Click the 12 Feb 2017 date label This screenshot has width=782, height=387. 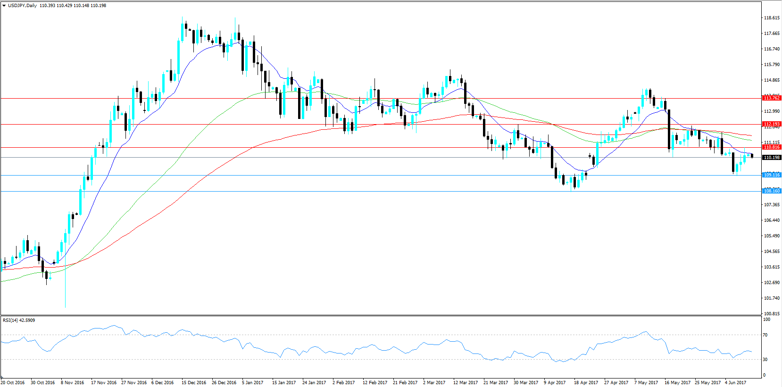pos(375,383)
